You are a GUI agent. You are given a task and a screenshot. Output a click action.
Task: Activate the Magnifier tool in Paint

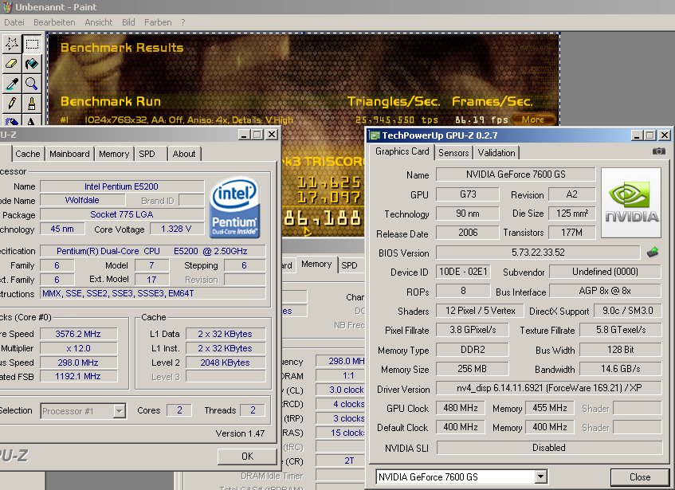click(x=32, y=84)
